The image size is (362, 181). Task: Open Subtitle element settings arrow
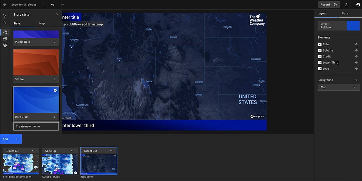click(x=356, y=50)
